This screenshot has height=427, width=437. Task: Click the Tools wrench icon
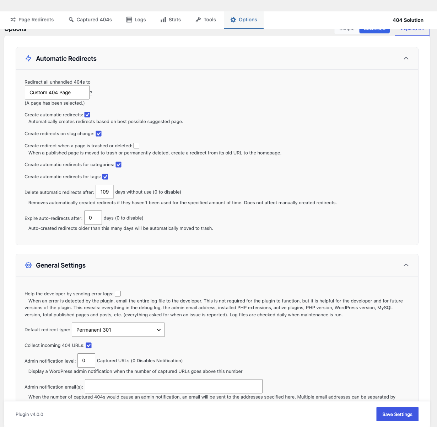(198, 20)
